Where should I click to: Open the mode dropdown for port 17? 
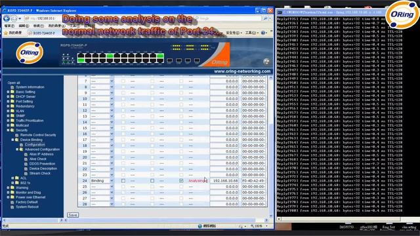[x=102, y=140]
